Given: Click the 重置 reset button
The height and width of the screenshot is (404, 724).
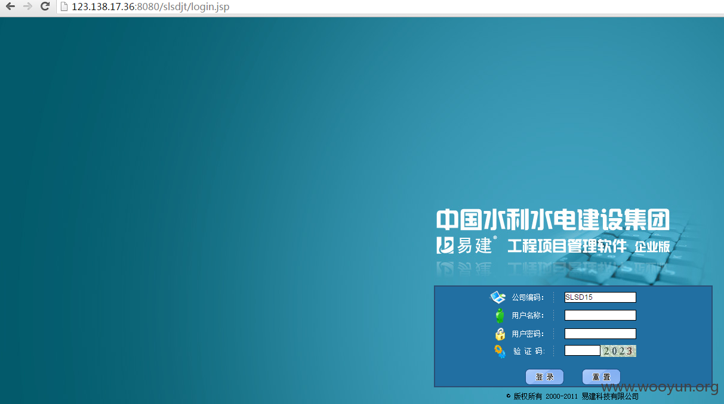Looking at the screenshot, I should point(601,377).
